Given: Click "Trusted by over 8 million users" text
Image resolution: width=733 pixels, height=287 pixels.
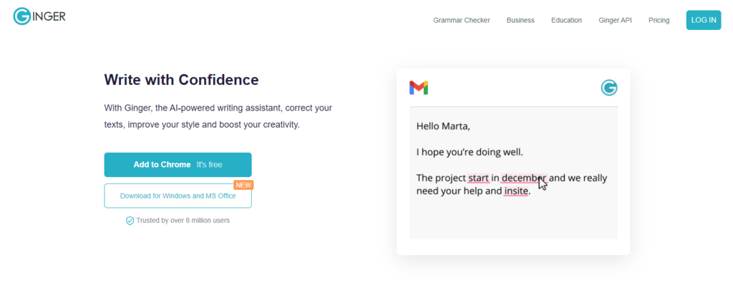Looking at the screenshot, I should [183, 221].
